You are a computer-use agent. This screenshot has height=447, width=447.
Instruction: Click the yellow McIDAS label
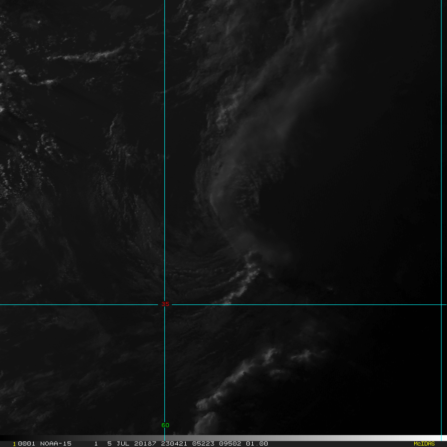tap(424, 444)
